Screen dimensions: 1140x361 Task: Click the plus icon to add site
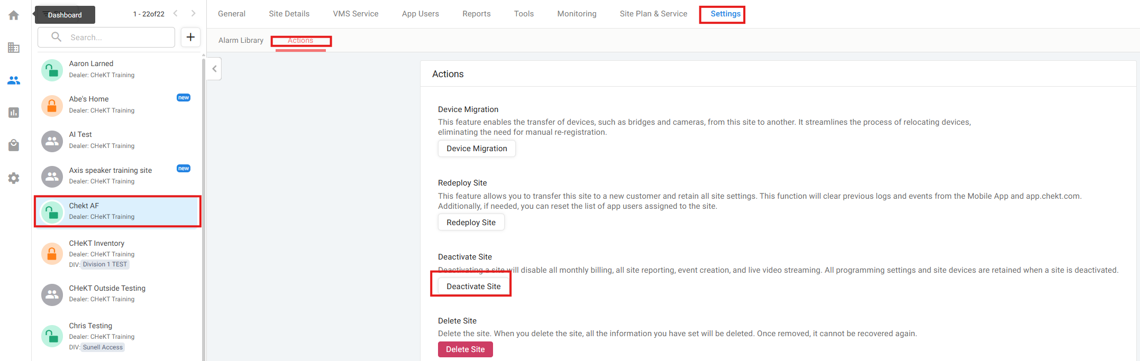click(190, 37)
